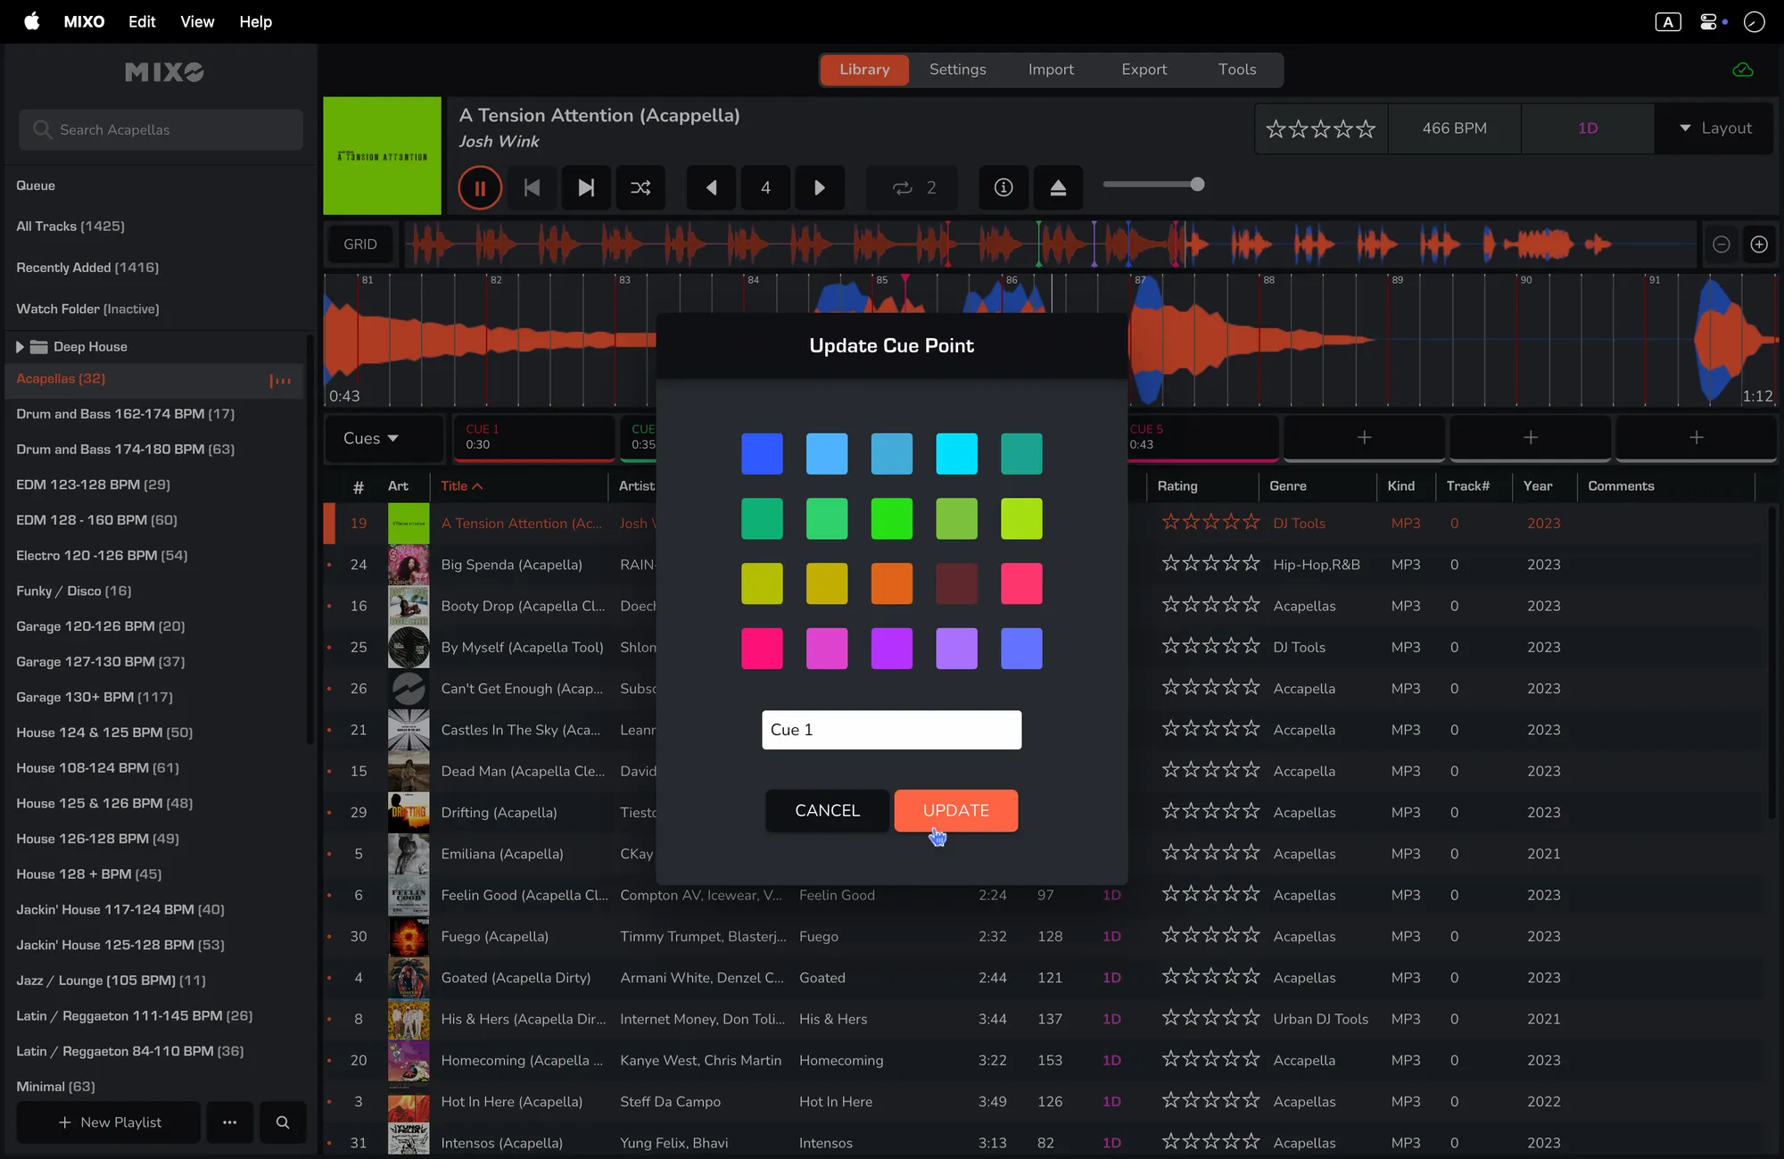
Task: Click the cloud sync status icon
Action: 1742,70
